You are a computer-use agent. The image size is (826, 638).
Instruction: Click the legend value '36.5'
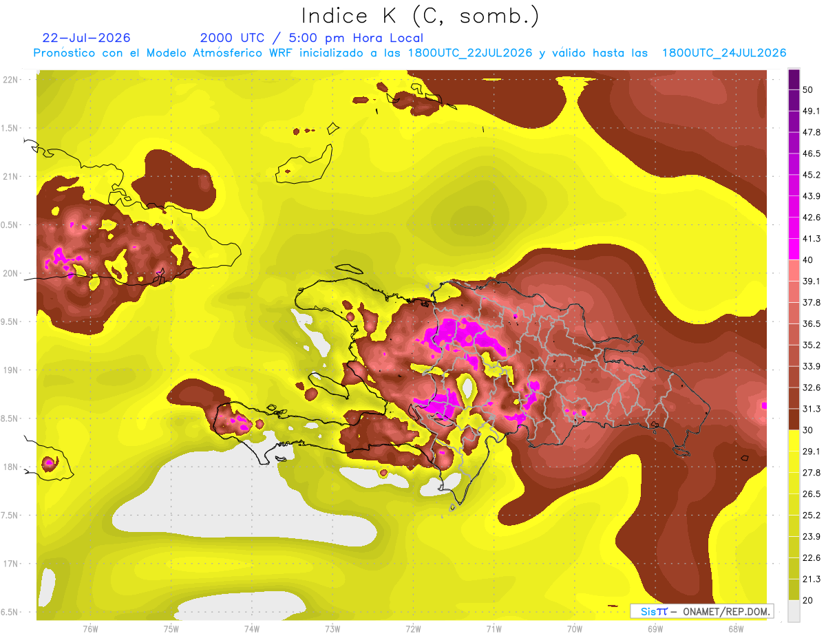812,323
